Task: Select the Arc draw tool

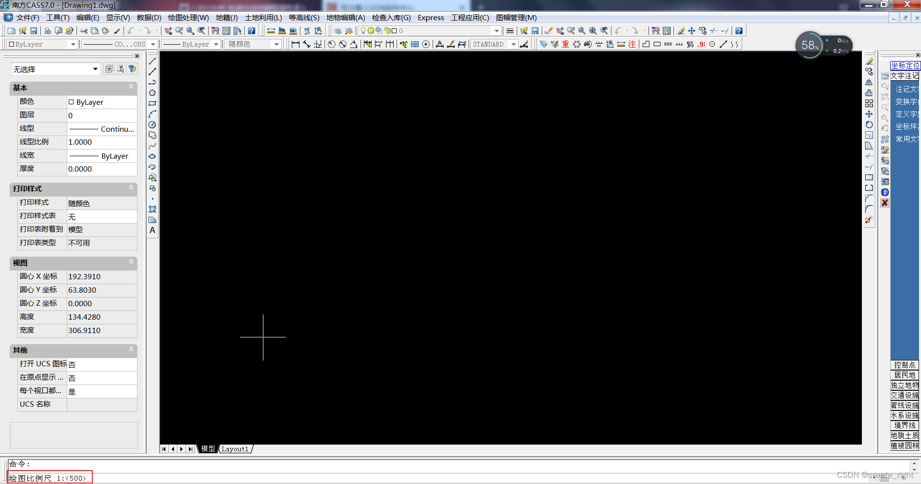Action: pos(152,114)
